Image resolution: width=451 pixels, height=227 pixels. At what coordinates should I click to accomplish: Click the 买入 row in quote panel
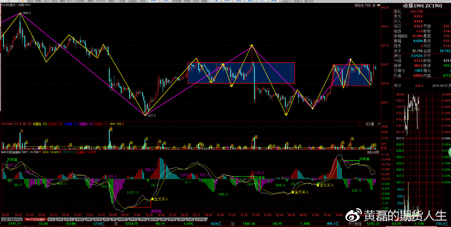pyautogui.click(x=422, y=21)
